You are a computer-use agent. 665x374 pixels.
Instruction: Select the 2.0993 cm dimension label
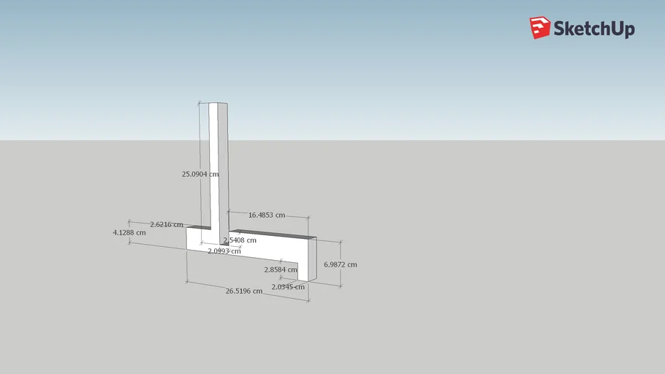(224, 251)
